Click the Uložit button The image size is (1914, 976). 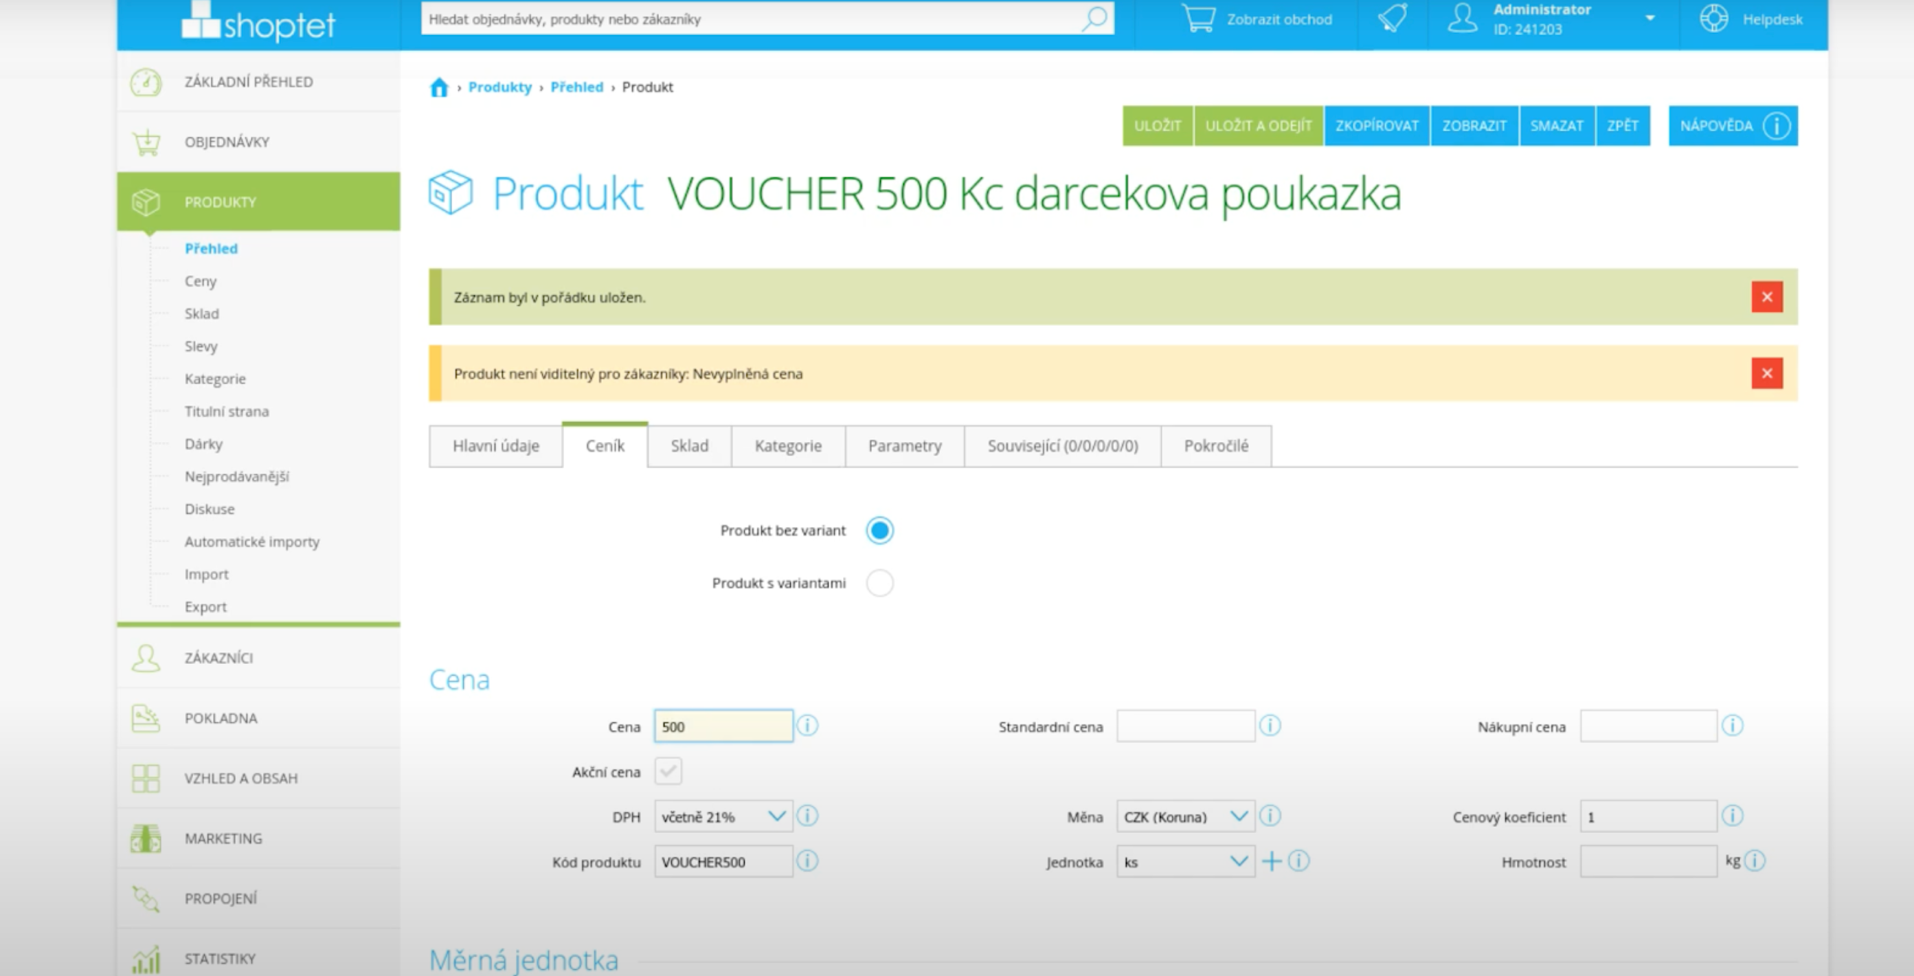1158,126
